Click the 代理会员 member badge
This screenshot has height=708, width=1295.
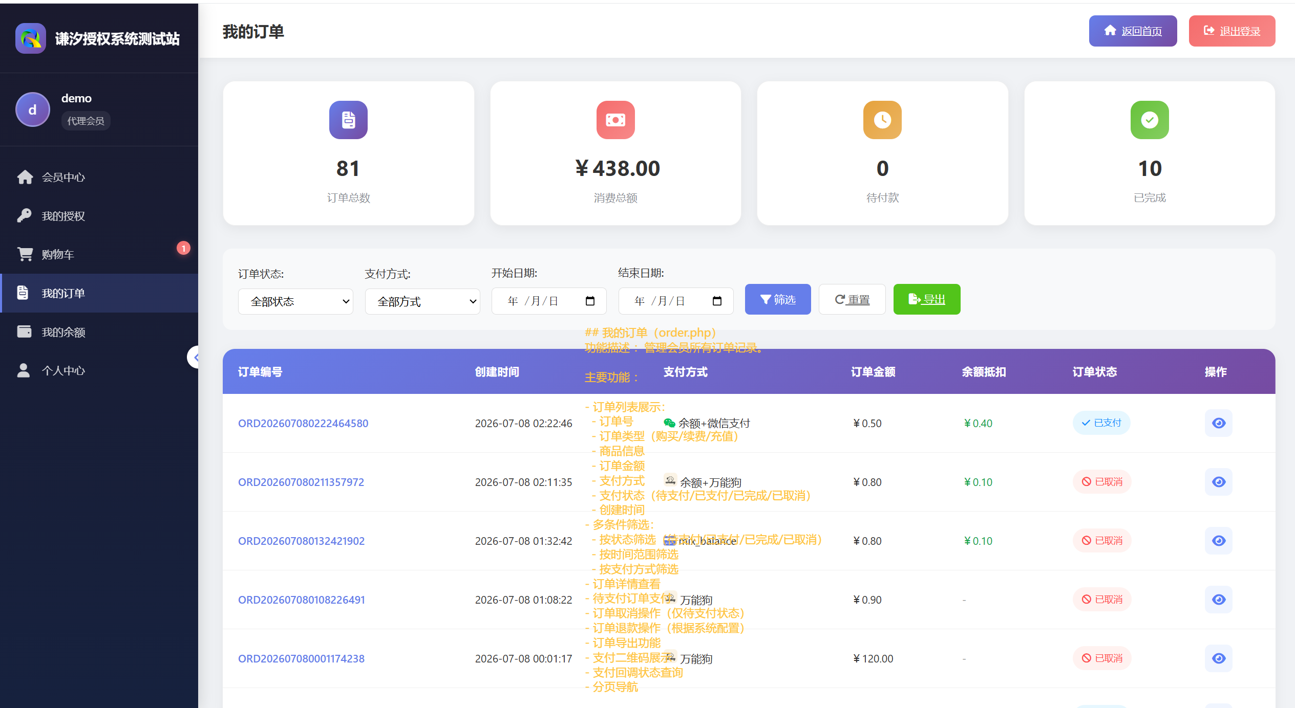tap(86, 121)
